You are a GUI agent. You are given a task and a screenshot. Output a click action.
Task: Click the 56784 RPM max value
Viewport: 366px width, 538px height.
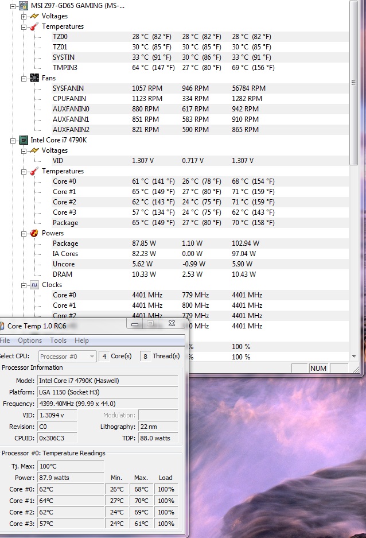249,88
